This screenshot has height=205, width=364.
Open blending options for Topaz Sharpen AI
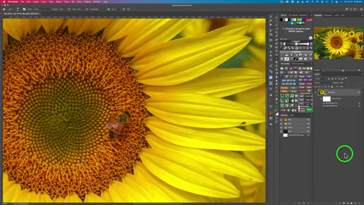pyautogui.click(x=359, y=103)
